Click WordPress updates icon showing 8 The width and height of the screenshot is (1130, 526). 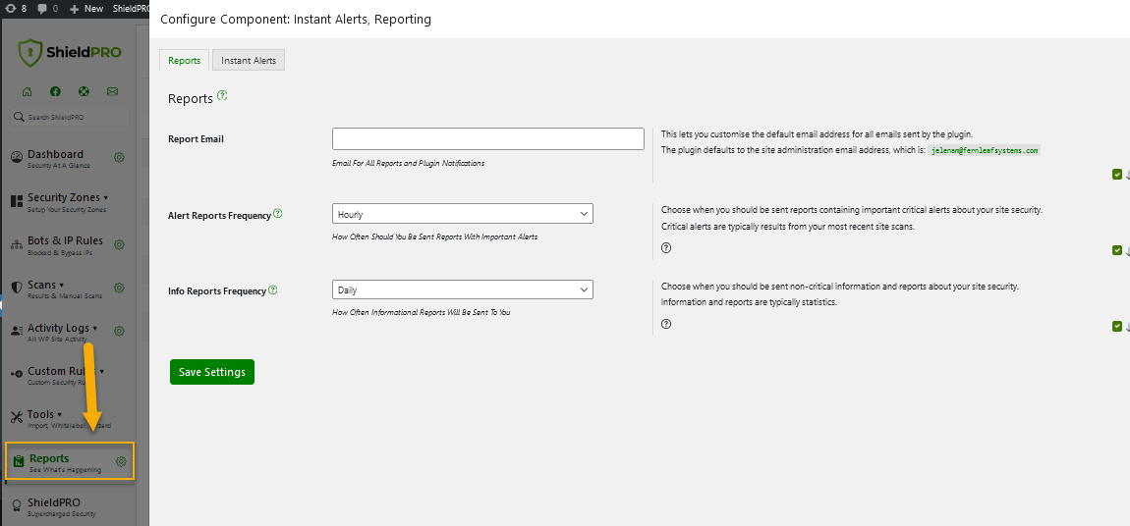(x=11, y=9)
